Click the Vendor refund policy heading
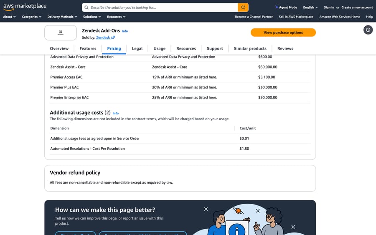 point(75,173)
